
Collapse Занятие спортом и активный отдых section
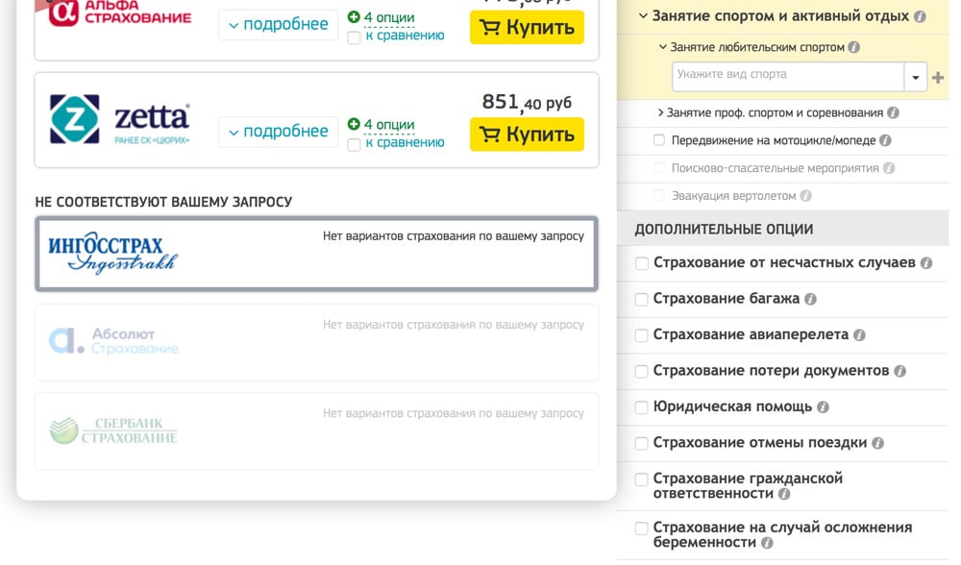coord(643,16)
